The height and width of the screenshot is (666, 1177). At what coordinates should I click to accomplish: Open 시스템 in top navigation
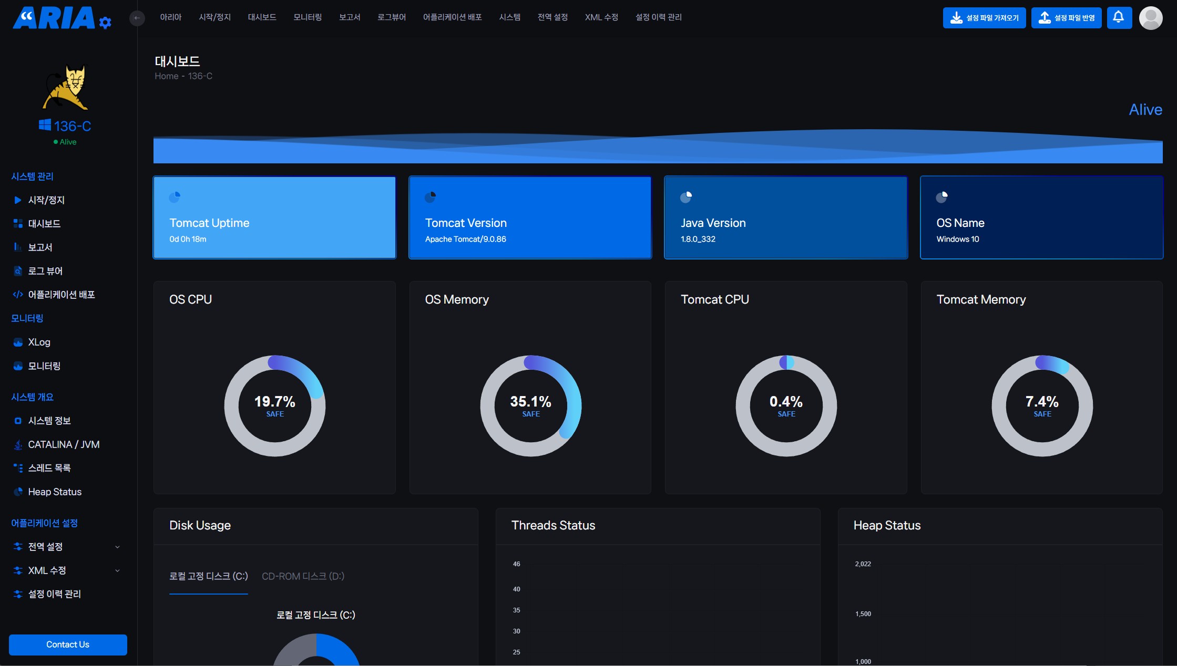[x=510, y=17]
